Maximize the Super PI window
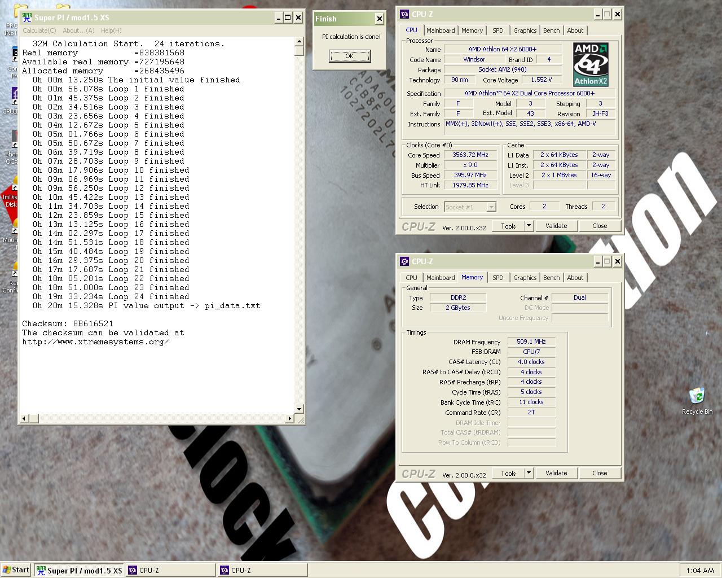722x578 pixels. click(x=288, y=17)
